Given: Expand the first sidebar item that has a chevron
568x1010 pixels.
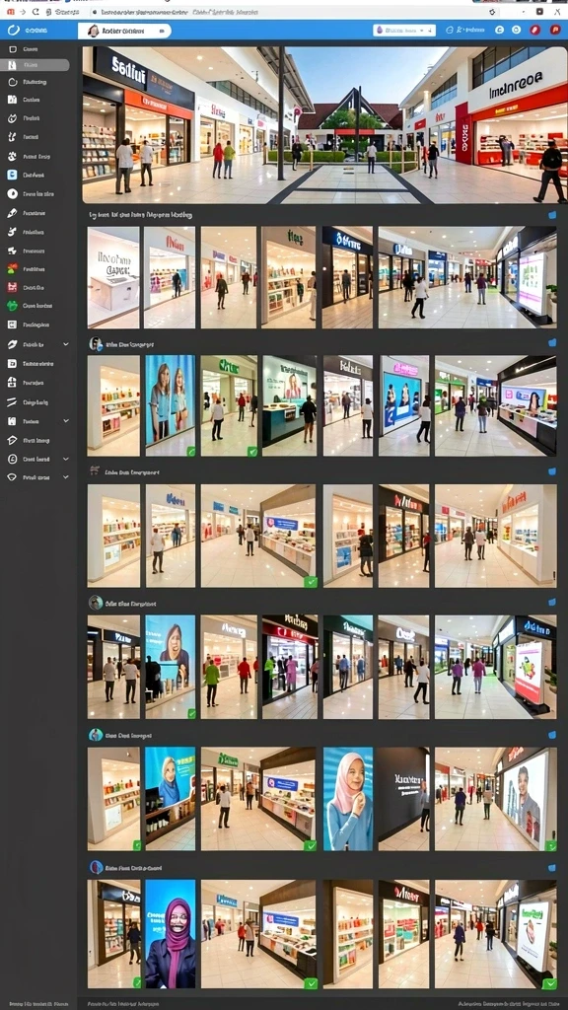Looking at the screenshot, I should click(x=66, y=344).
